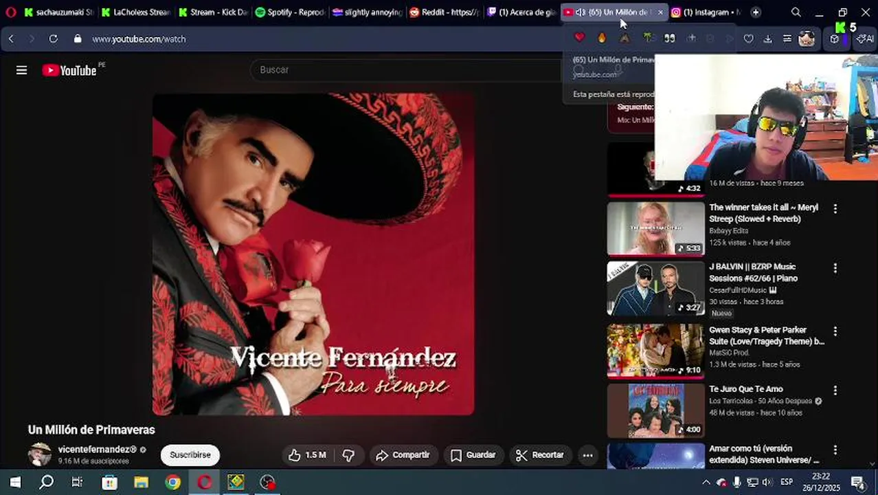
Task: Reload the page with the refresh icon
Action: click(x=53, y=39)
